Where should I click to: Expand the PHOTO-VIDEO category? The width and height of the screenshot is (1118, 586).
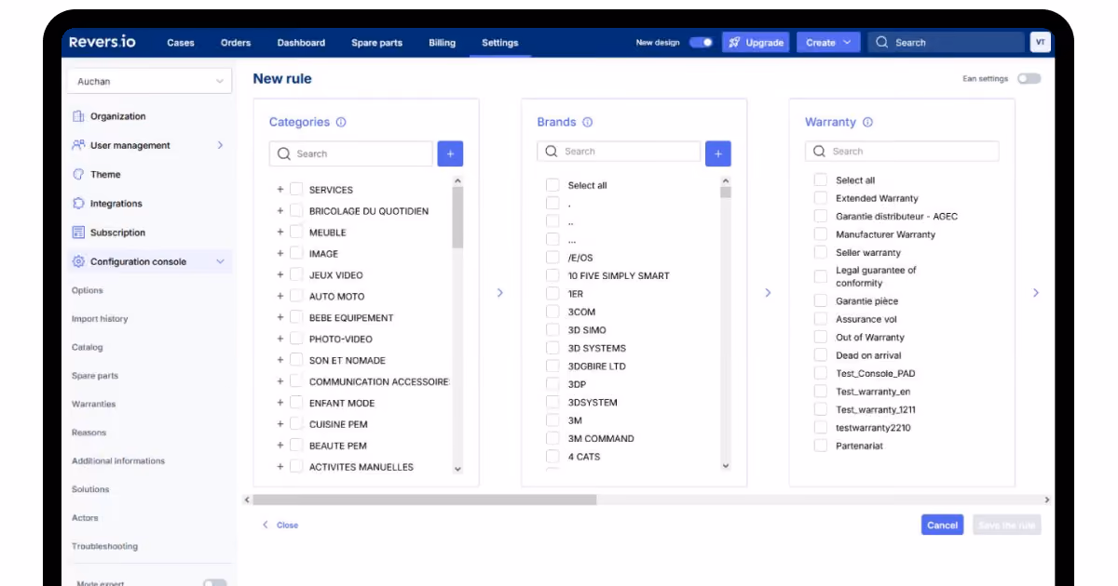(279, 339)
